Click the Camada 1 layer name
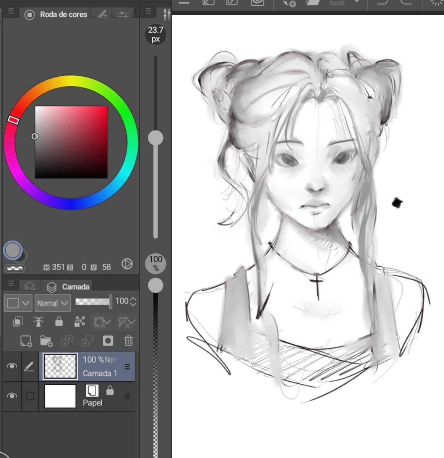Image resolution: width=444 pixels, height=458 pixels. [100, 373]
